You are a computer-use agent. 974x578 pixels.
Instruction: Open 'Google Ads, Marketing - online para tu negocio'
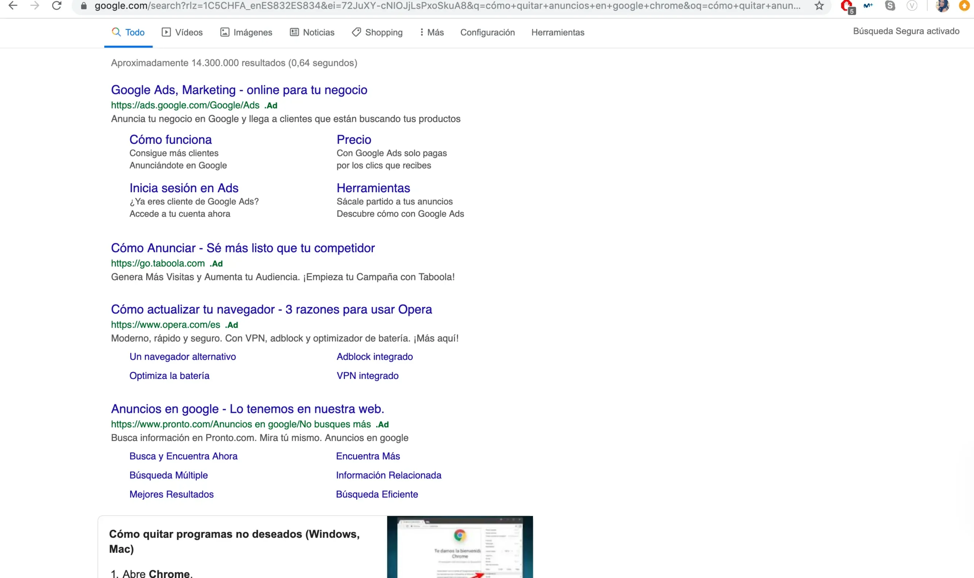tap(239, 90)
